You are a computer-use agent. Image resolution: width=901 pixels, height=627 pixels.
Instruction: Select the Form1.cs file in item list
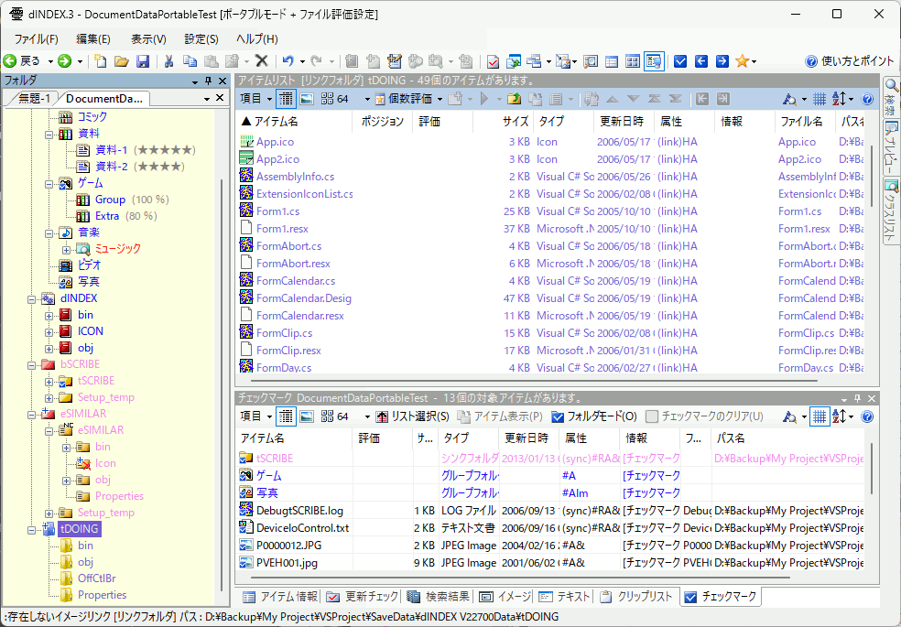[x=278, y=211]
